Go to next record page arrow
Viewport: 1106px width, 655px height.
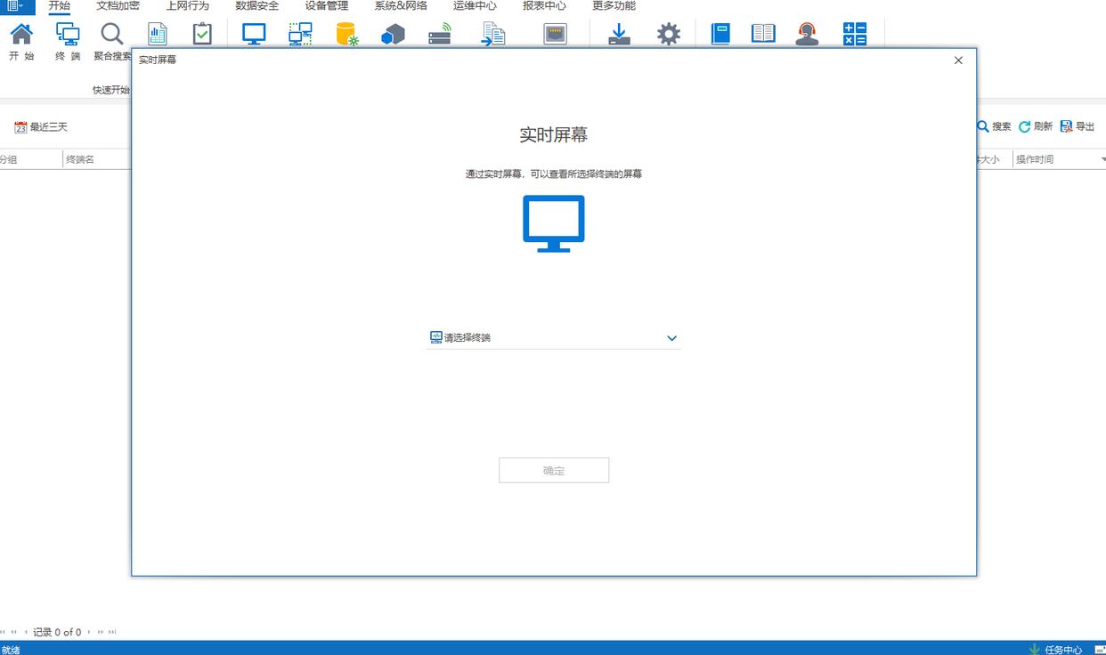[x=89, y=633]
